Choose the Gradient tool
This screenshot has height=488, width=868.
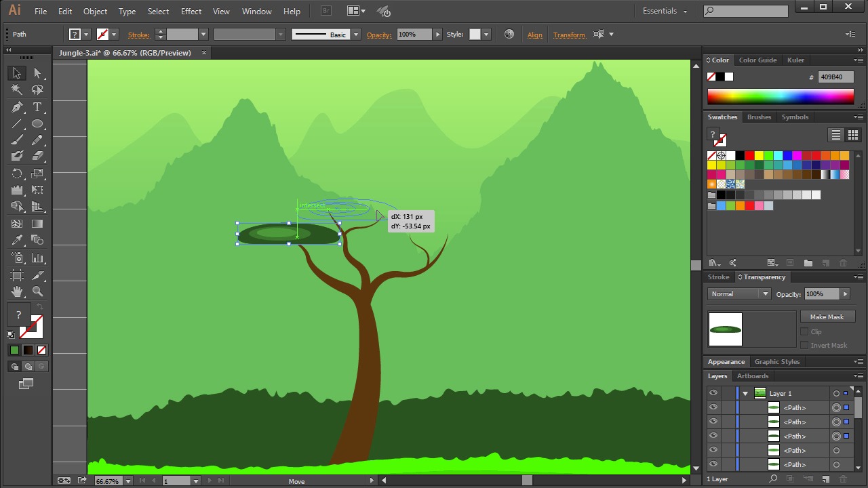[37, 224]
